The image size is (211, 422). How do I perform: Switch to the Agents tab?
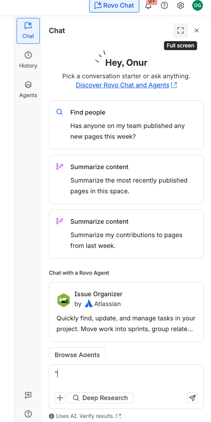28,90
